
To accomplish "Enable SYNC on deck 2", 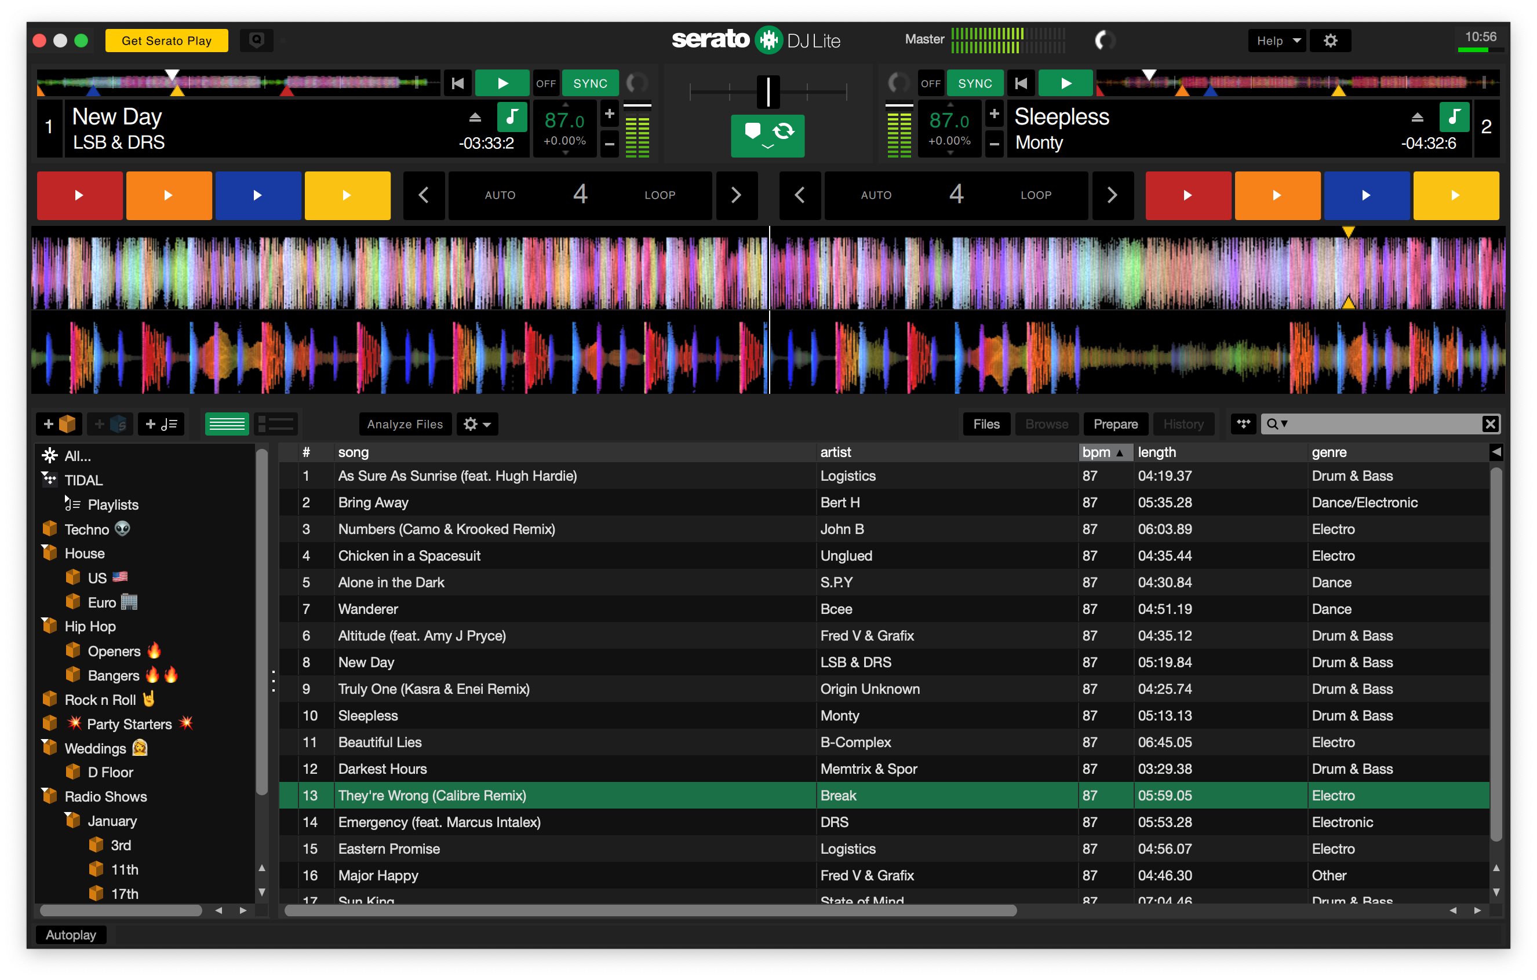I will pyautogui.click(x=975, y=83).
